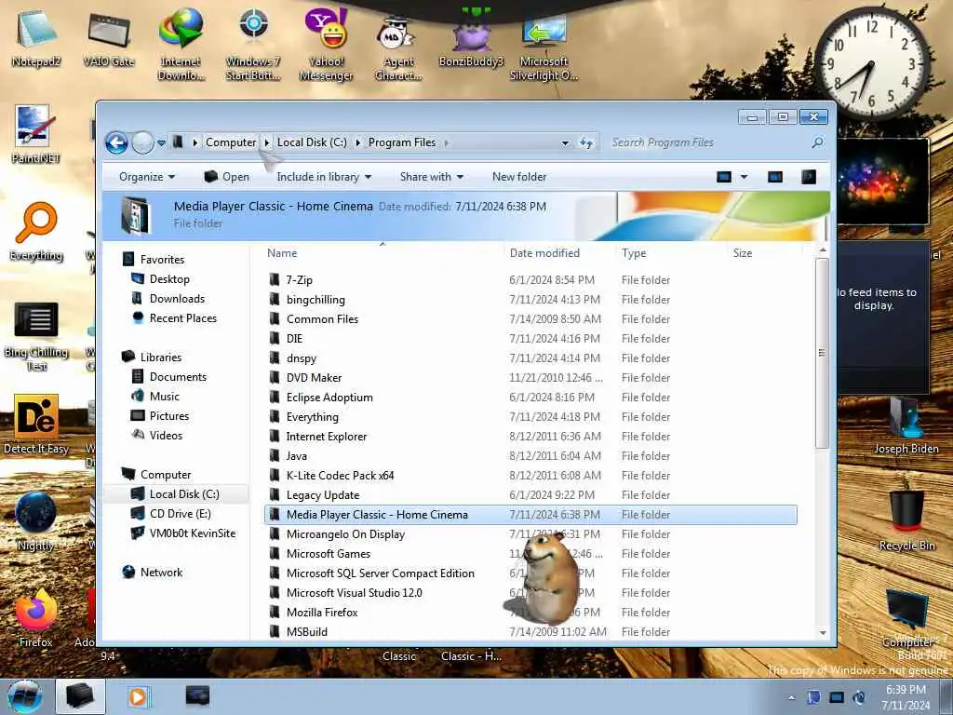Viewport: 953px width, 715px height.
Task: Click the taskbar clock showing 6:39 PM
Action: click(x=905, y=697)
